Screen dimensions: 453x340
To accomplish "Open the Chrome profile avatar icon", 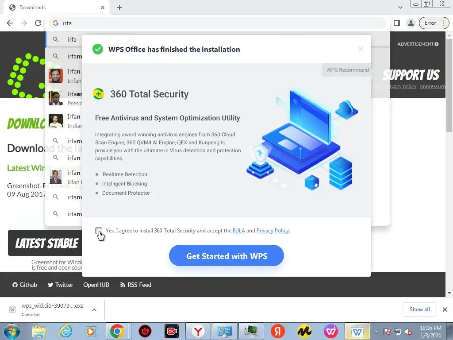I will click(411, 23).
